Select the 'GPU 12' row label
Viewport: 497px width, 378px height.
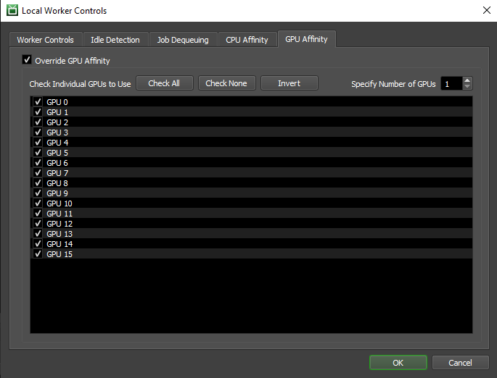59,224
